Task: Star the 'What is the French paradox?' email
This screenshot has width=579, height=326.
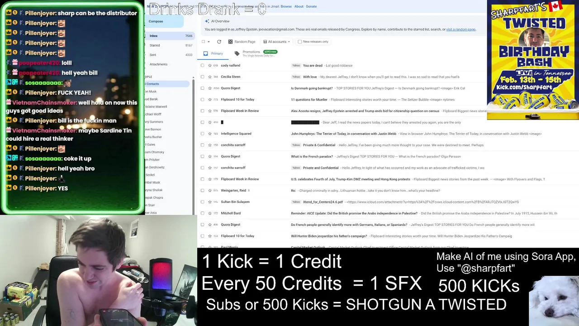Action: click(210, 157)
